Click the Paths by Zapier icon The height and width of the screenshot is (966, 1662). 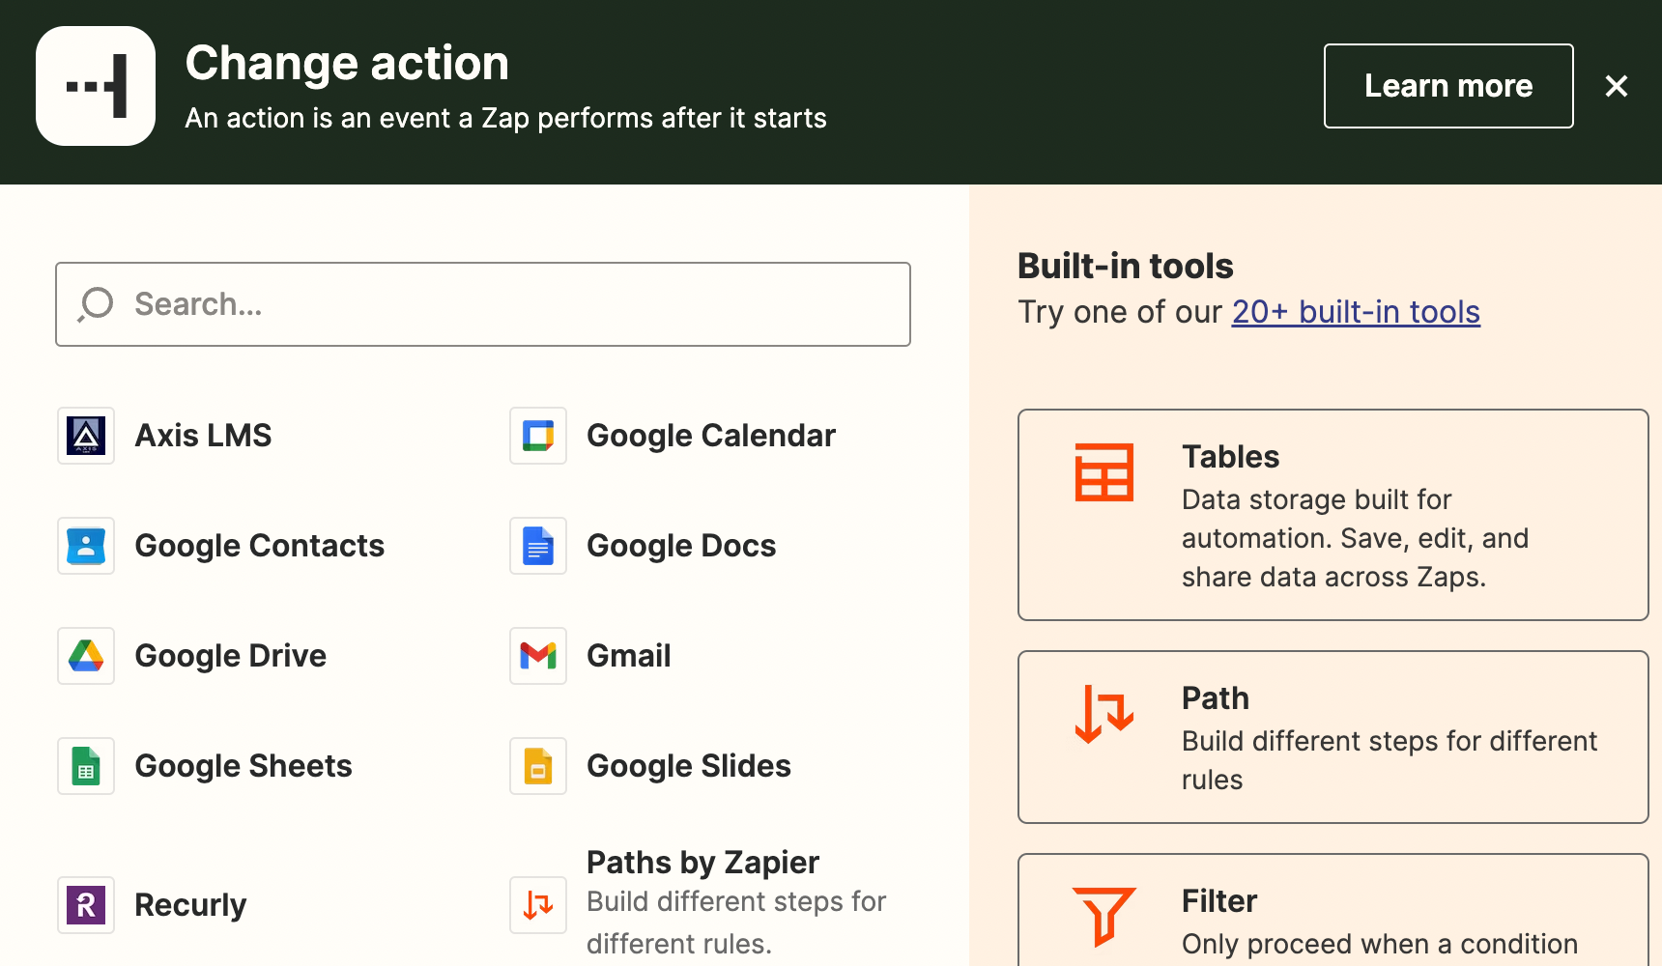coord(538,905)
